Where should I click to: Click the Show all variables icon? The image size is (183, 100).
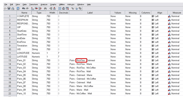pos(80,8)
